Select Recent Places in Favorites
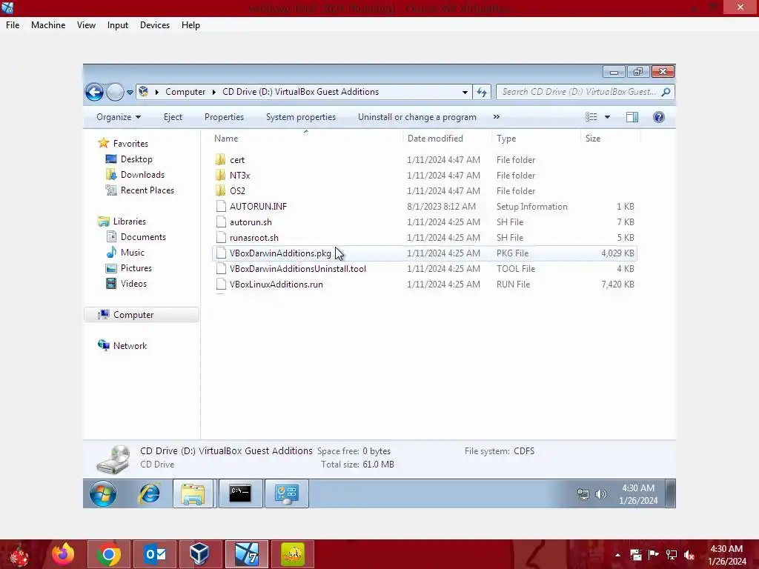This screenshot has width=759, height=569. pos(148,190)
